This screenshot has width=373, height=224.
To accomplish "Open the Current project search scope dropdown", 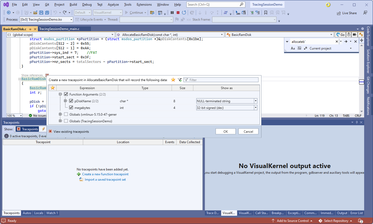I will [351, 48].
